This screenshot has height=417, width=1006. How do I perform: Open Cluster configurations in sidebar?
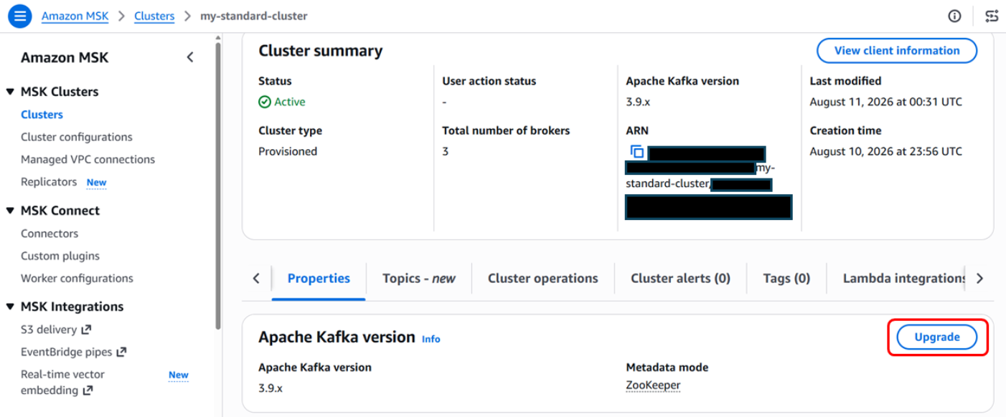tap(77, 137)
